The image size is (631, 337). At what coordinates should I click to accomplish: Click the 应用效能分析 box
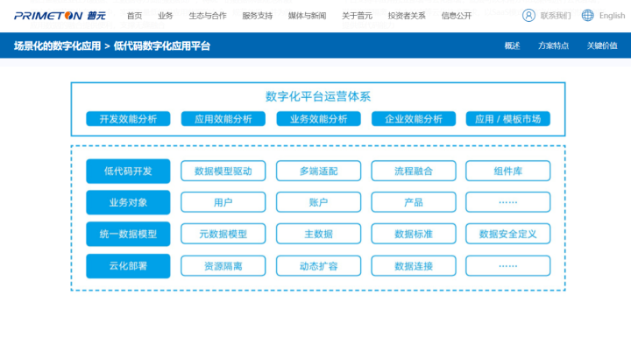click(x=223, y=119)
